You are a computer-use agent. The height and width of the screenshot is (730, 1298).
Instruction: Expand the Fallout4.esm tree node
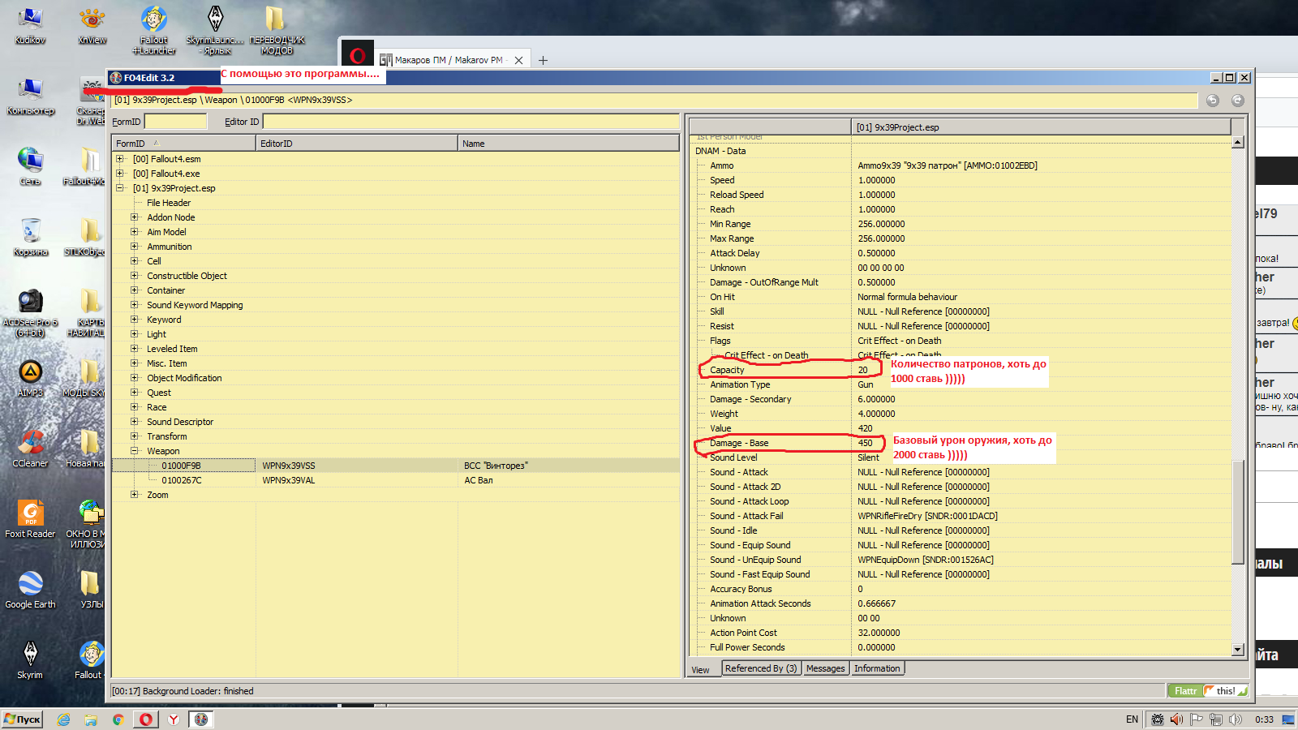coord(120,159)
